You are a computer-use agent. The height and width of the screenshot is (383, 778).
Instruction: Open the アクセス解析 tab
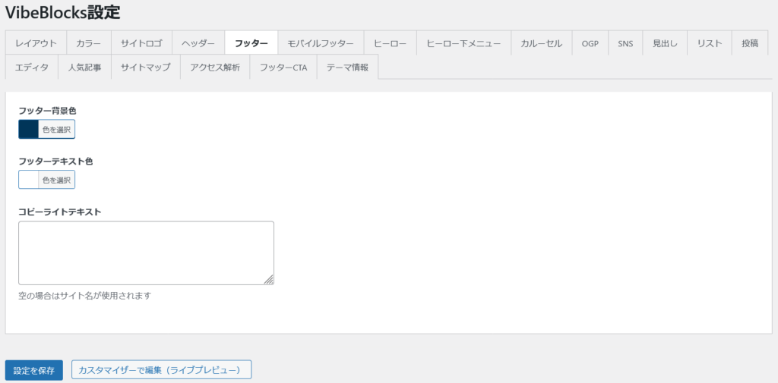click(x=215, y=67)
